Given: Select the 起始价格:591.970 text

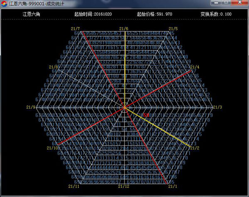Looking at the screenshot, I should tap(154, 14).
